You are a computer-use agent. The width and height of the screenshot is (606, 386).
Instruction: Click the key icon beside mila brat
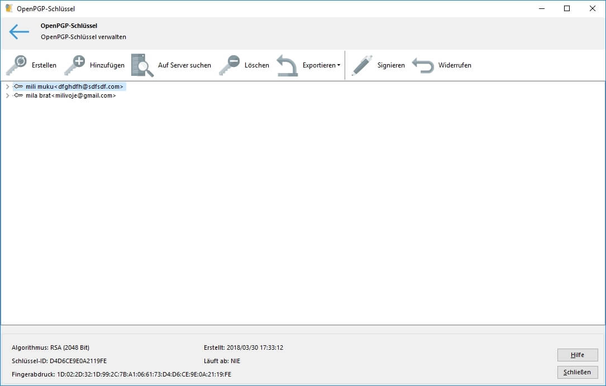(x=18, y=96)
